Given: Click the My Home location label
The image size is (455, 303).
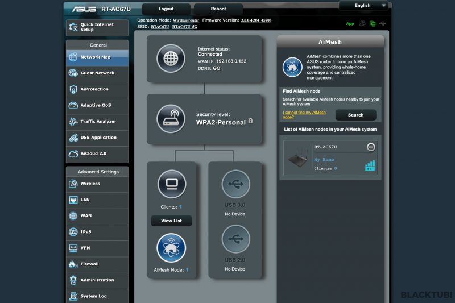Looking at the screenshot, I should tap(324, 160).
